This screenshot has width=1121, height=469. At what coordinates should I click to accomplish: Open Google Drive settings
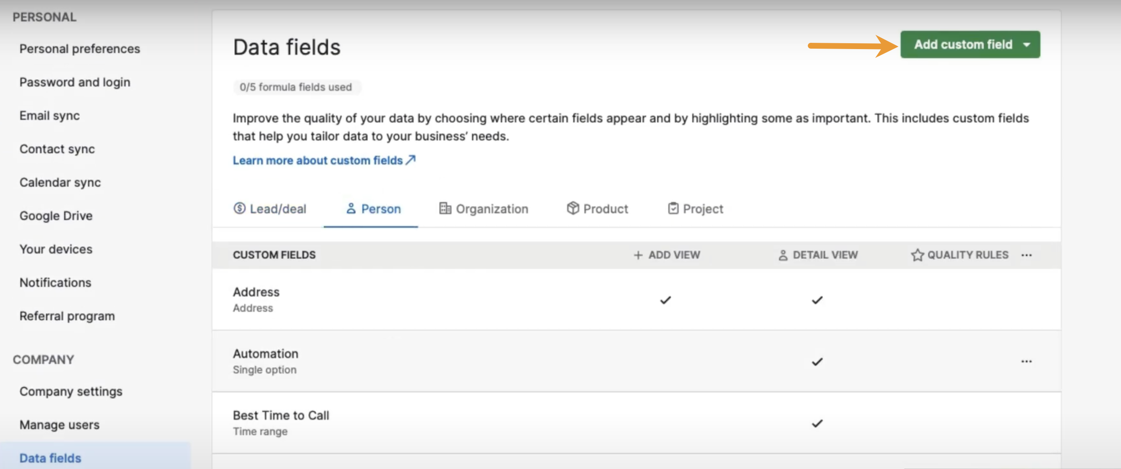[x=56, y=216]
